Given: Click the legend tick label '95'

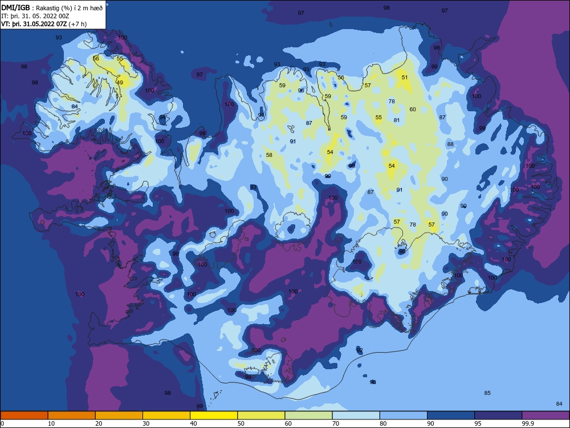Looking at the screenshot, I should click(478, 423).
